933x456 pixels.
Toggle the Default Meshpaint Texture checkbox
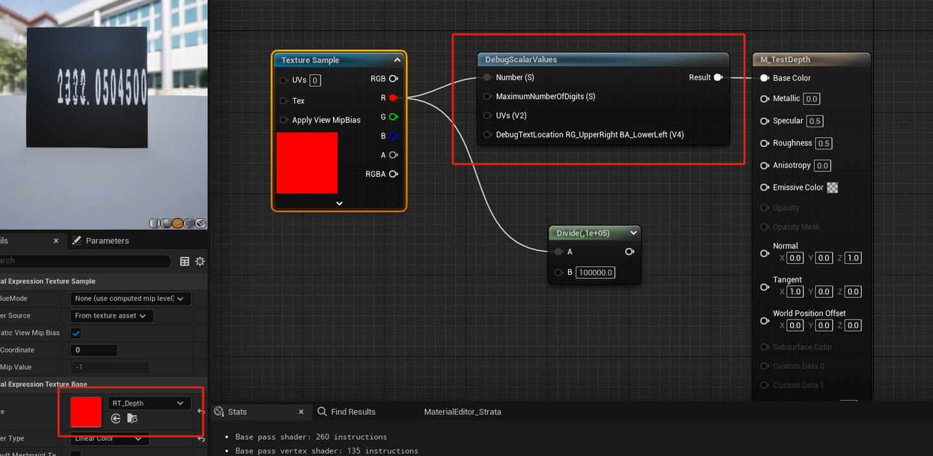click(x=76, y=454)
